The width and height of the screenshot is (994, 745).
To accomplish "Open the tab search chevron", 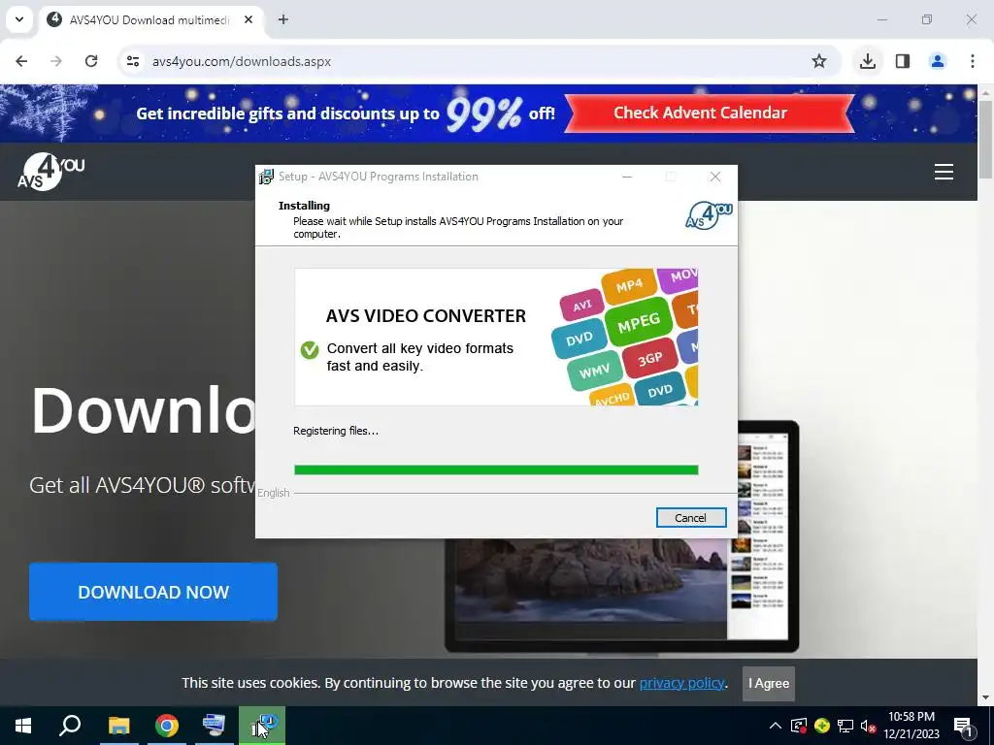I will [x=19, y=19].
